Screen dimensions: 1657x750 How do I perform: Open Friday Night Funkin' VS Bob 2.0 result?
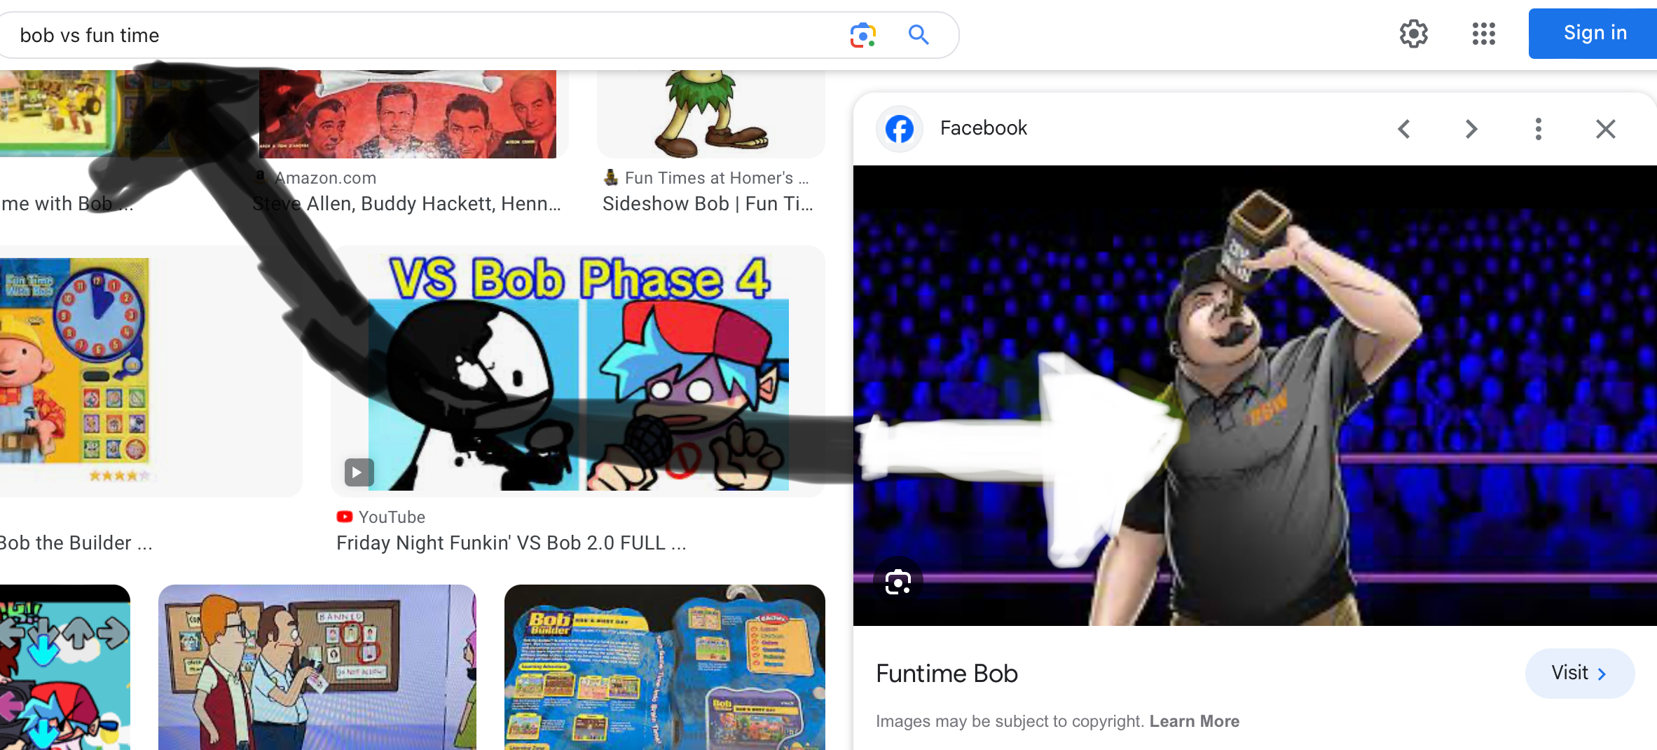(511, 543)
